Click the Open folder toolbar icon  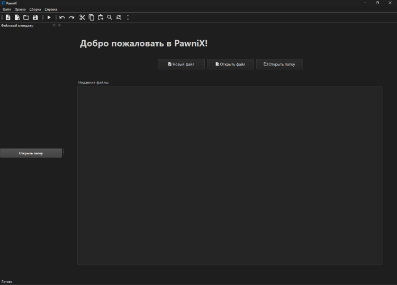point(26,17)
